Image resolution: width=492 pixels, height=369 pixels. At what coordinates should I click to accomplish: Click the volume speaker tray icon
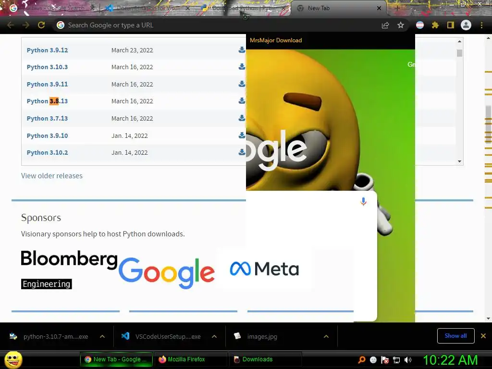pyautogui.click(x=408, y=360)
